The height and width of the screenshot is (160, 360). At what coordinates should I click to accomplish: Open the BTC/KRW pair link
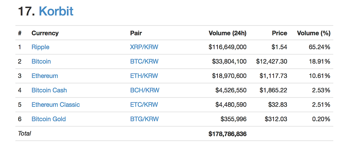coord(144,61)
